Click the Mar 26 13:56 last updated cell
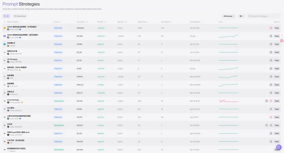284x153 pixels. pyautogui.click(x=195, y=60)
